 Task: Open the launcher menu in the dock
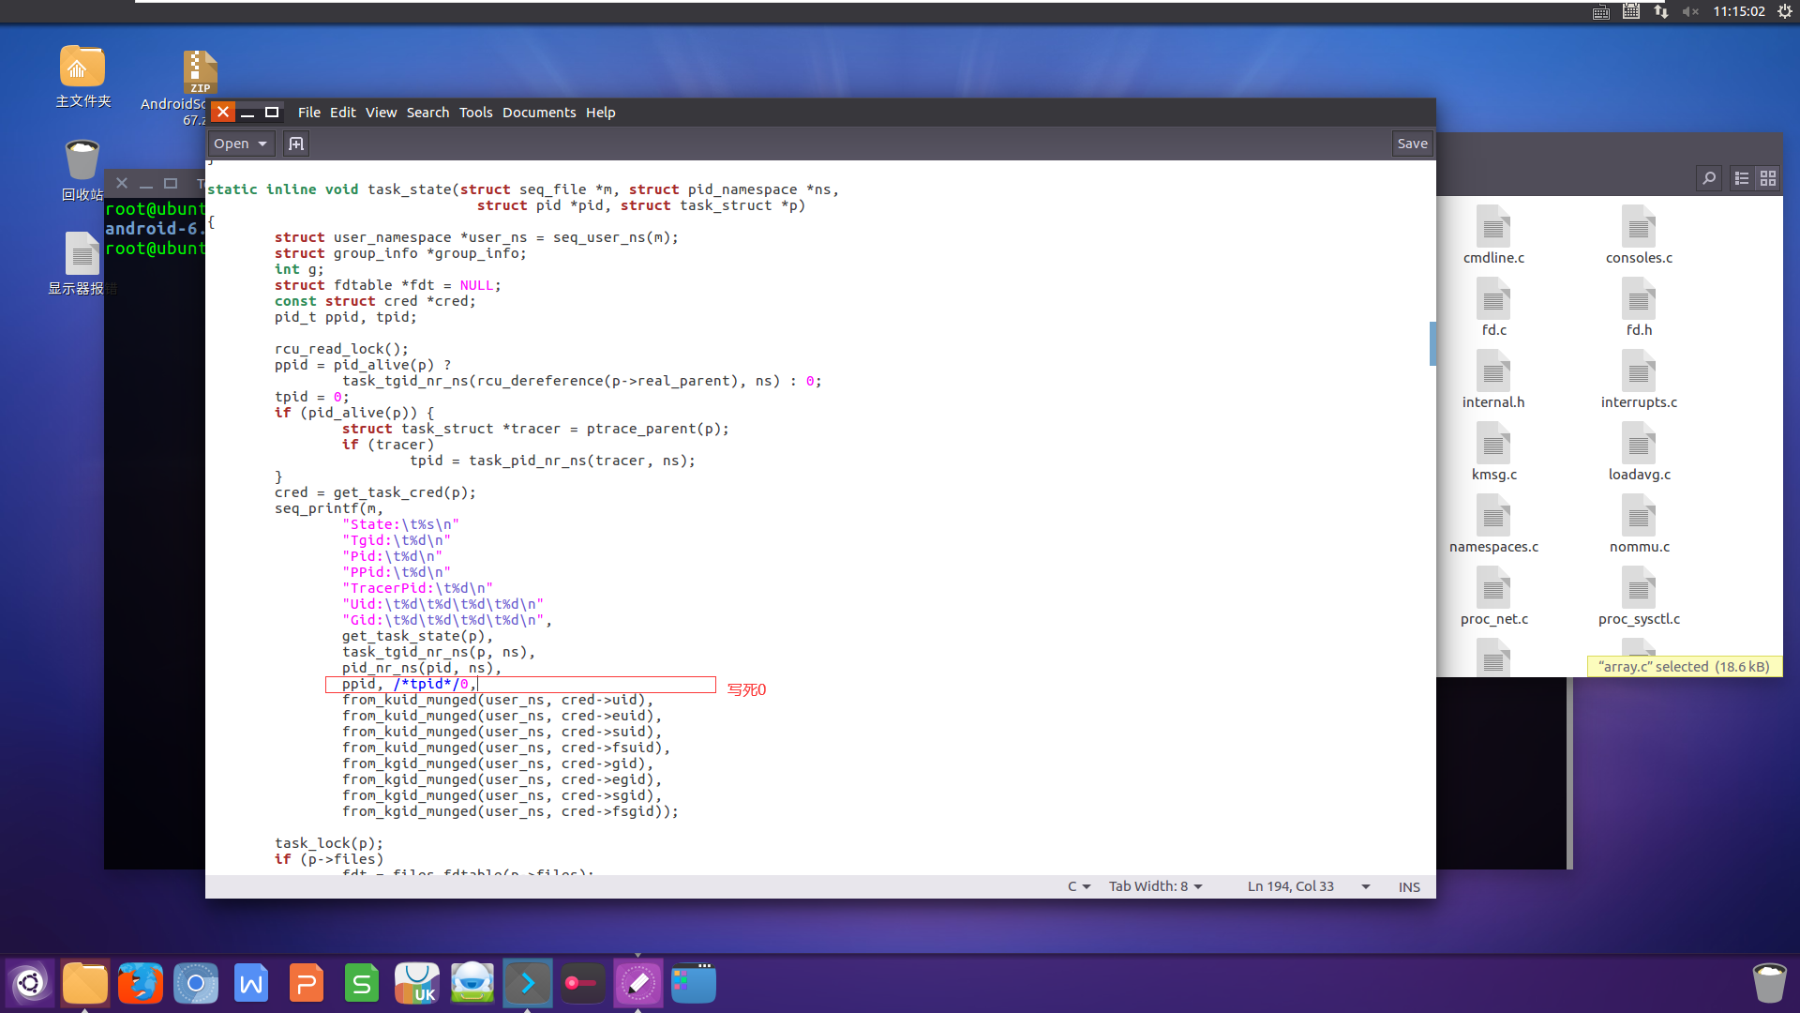pos(30,983)
